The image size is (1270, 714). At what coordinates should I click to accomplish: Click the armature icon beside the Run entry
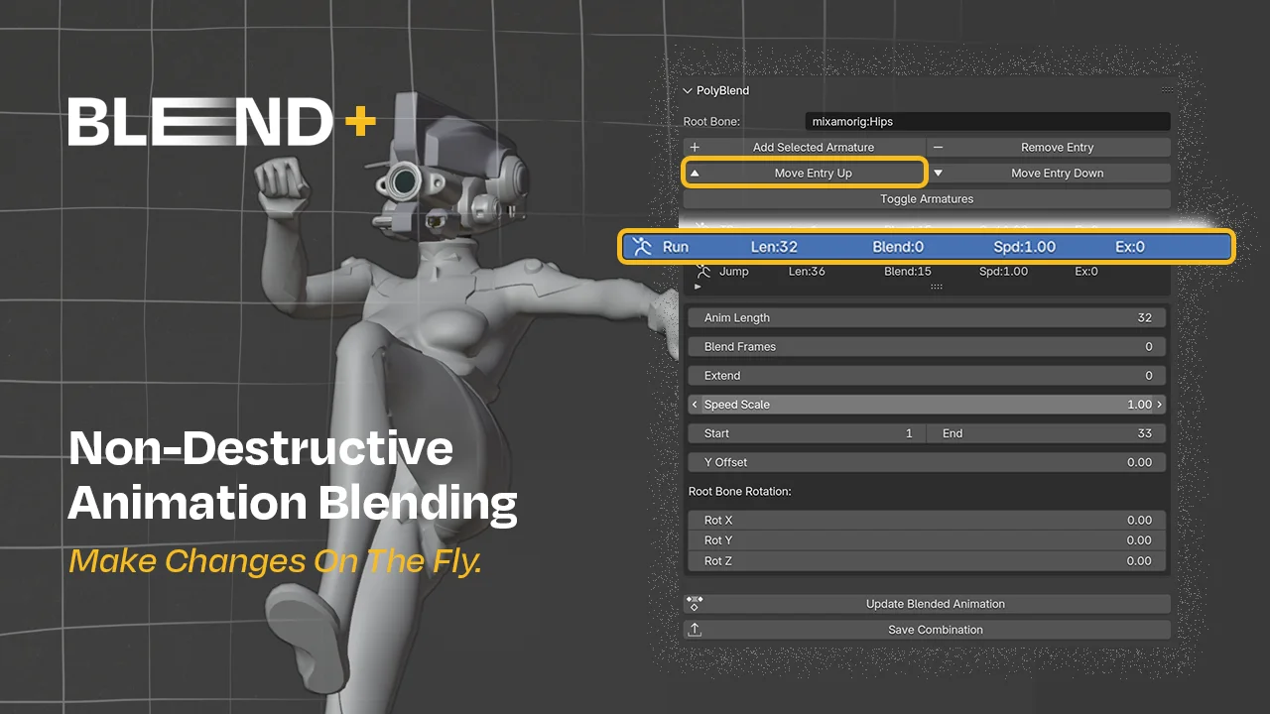coord(642,246)
